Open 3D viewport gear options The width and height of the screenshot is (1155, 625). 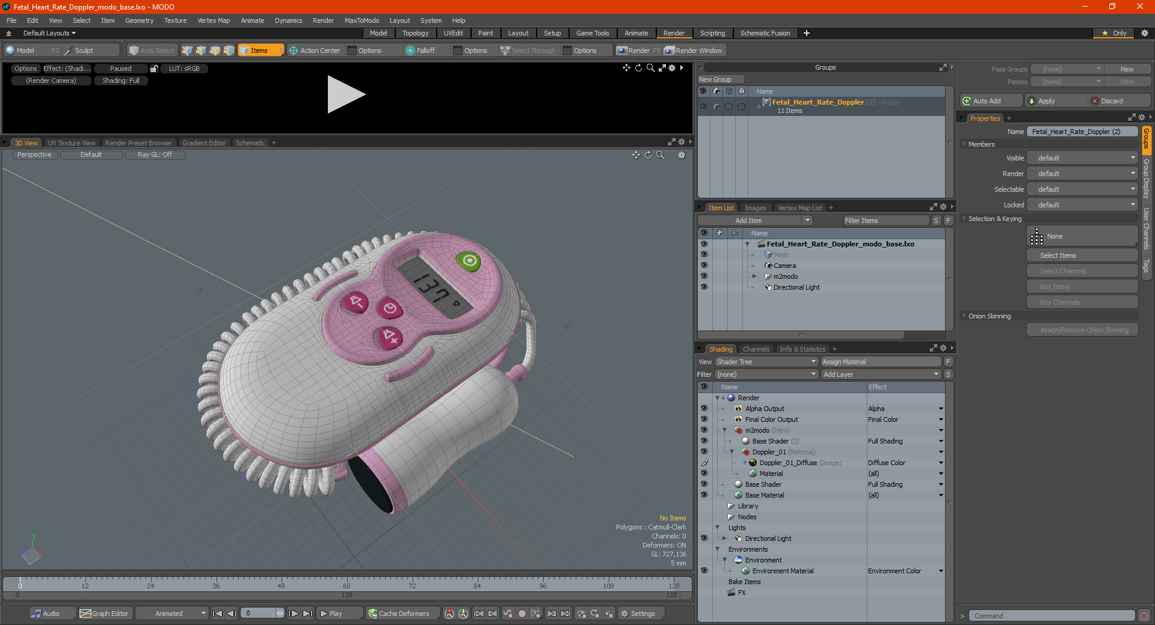coord(682,155)
